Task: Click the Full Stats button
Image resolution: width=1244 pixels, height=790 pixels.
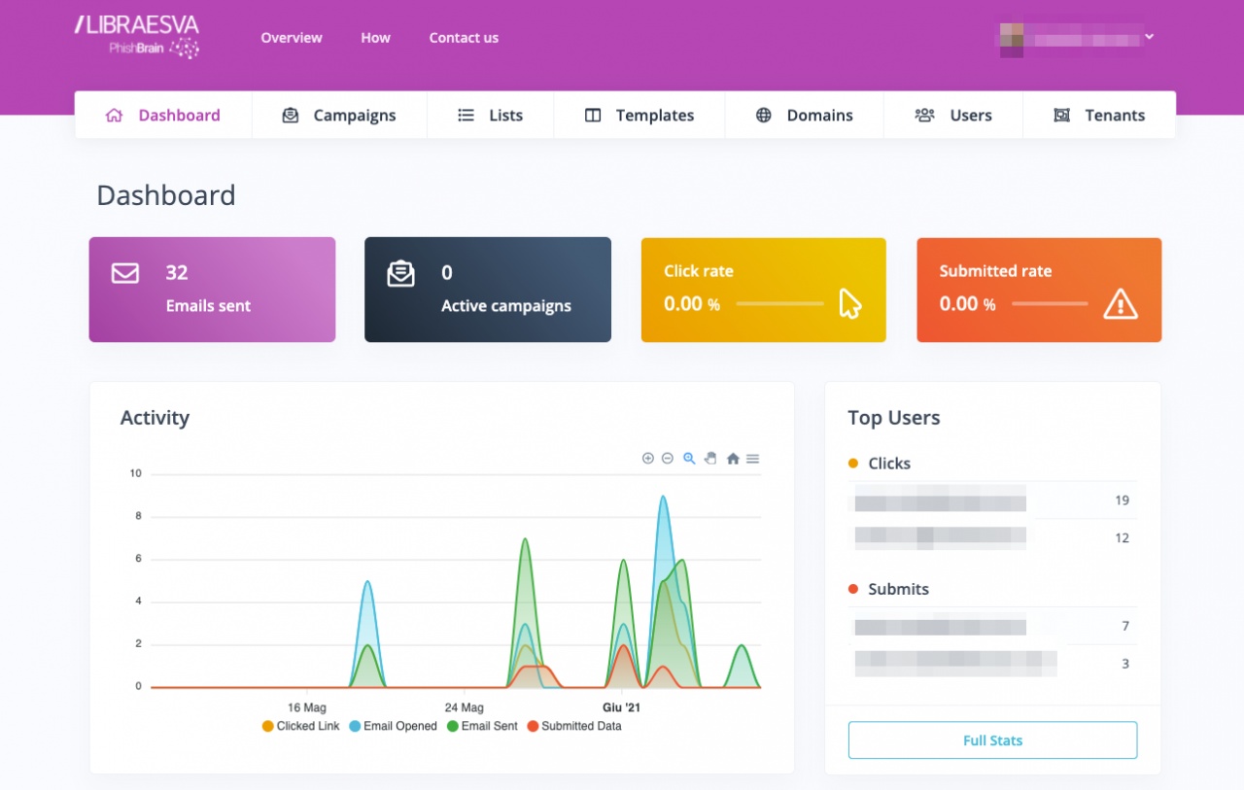Action: pyautogui.click(x=992, y=740)
